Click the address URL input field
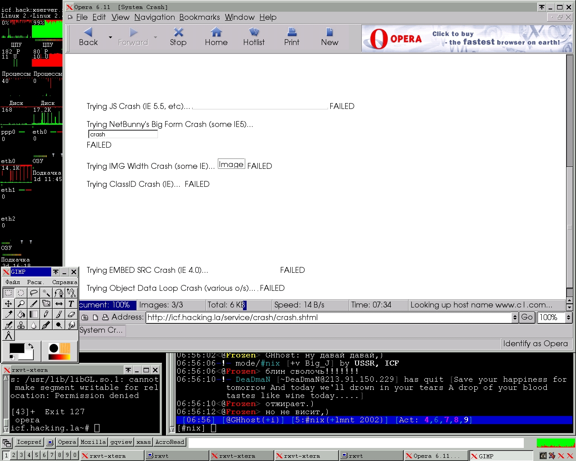The width and height of the screenshot is (576, 461). (x=329, y=317)
